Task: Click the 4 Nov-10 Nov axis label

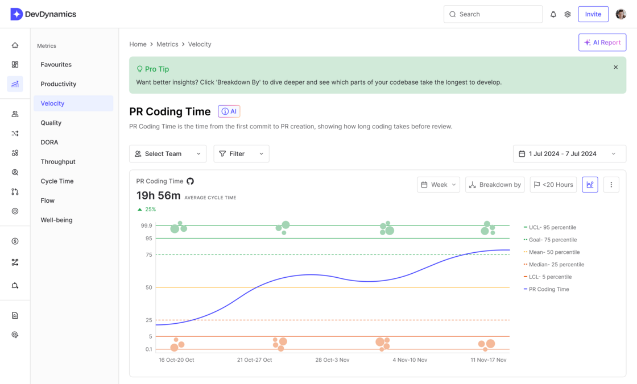Action: pyautogui.click(x=410, y=360)
